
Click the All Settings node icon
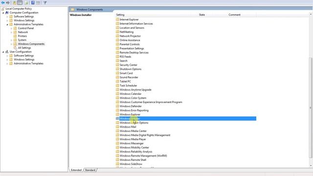(15, 48)
